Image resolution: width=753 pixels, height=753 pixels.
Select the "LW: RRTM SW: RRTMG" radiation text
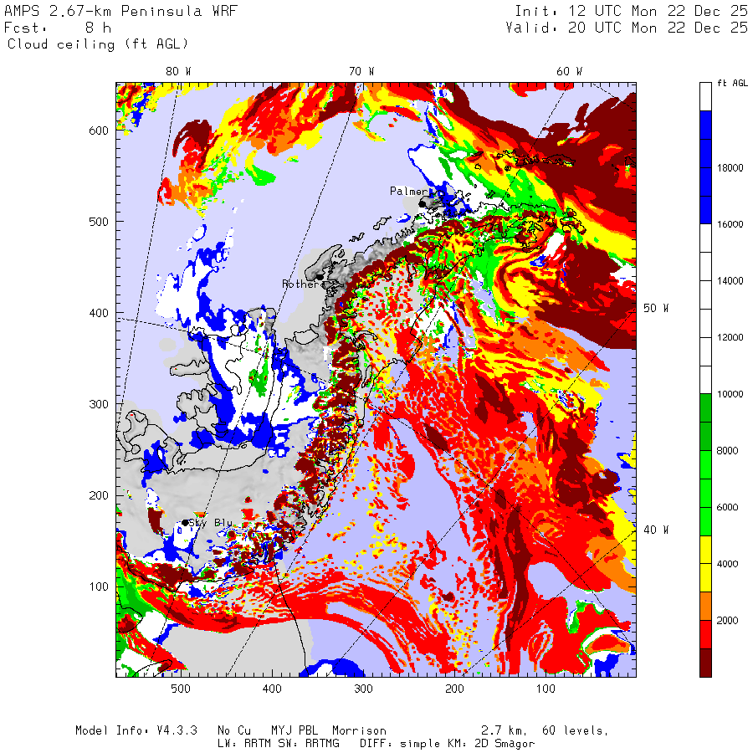coord(278,744)
